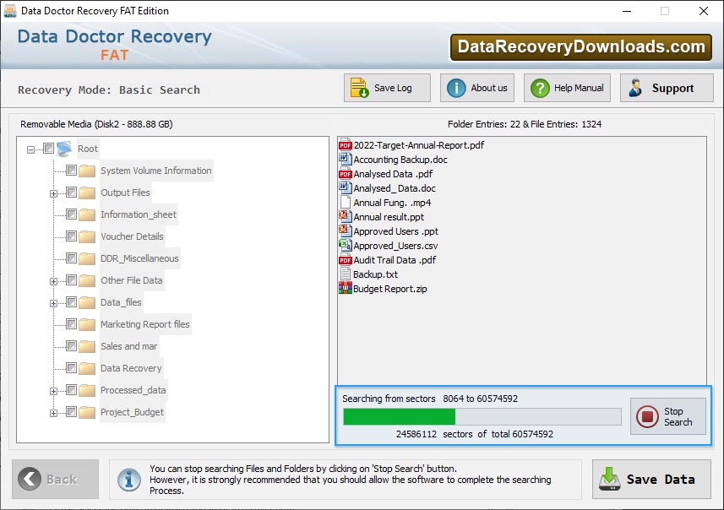Expand the Other File Data folder
The width and height of the screenshot is (724, 510).
(x=53, y=281)
